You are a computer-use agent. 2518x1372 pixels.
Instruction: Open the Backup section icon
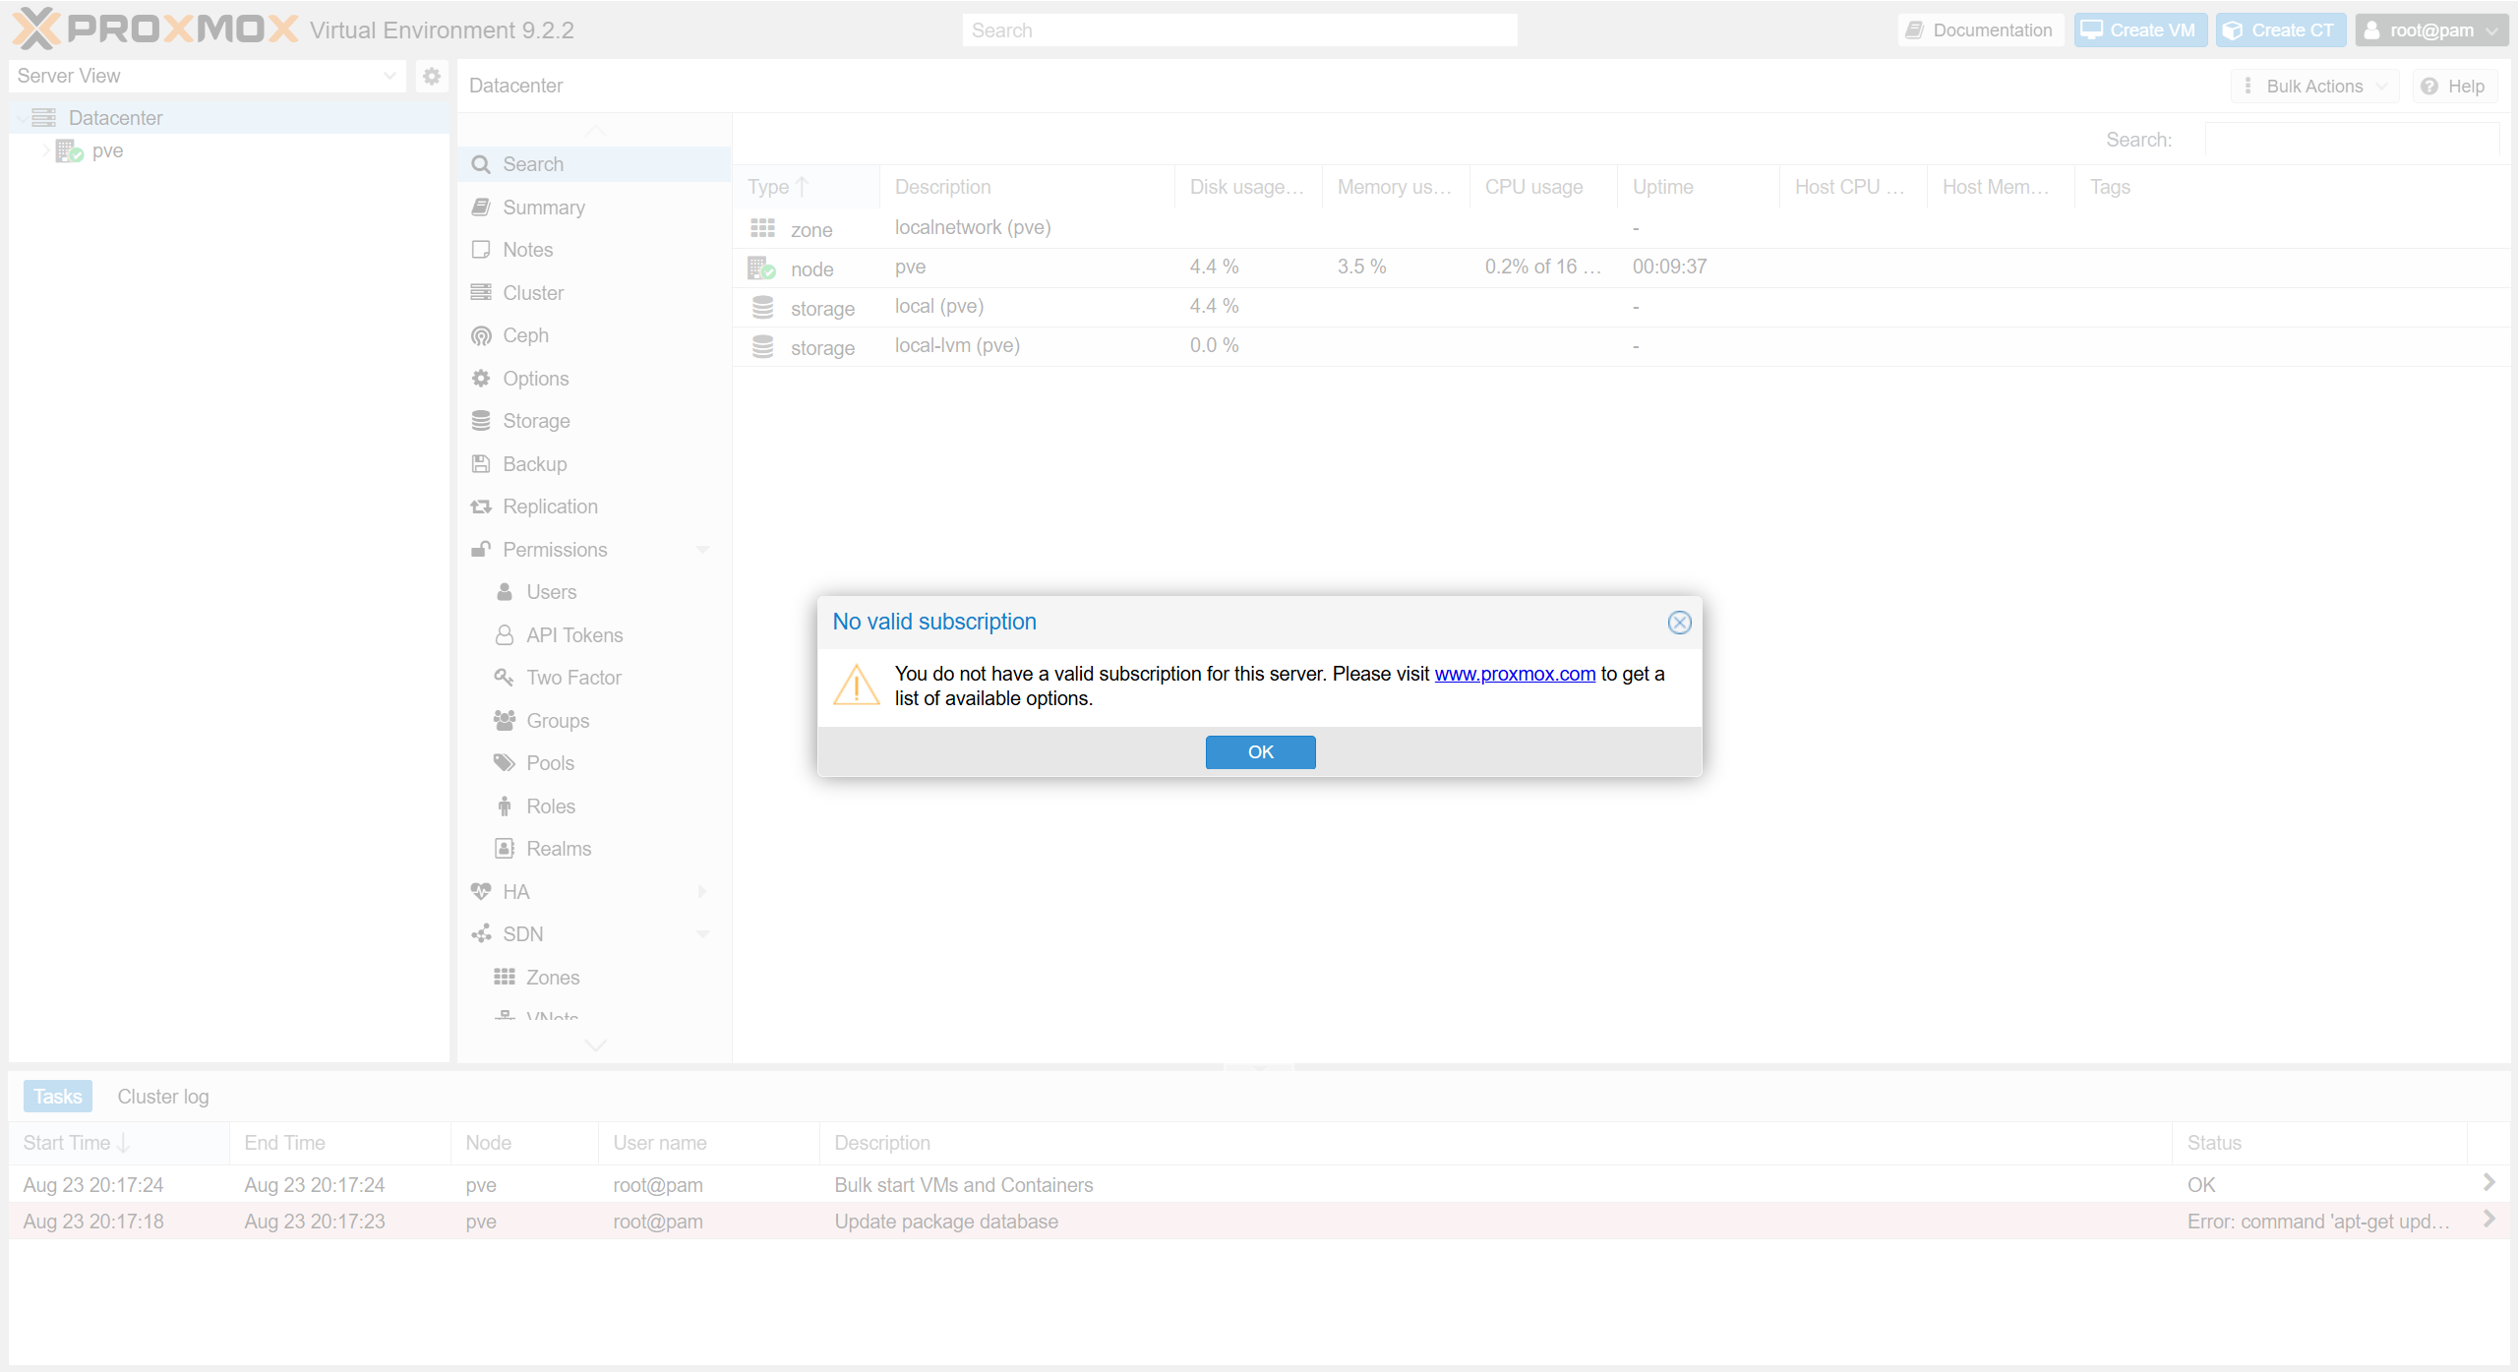[481, 464]
